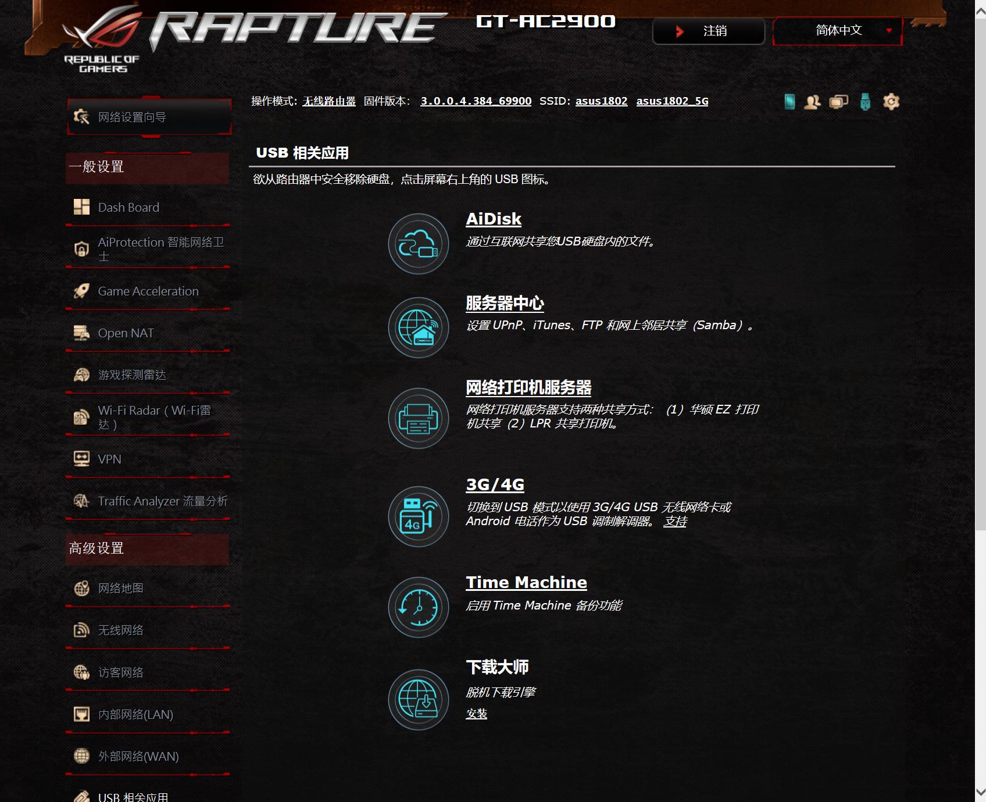This screenshot has width=986, height=802.
Task: Click the AiDisk cloud drive icon
Action: tap(419, 244)
